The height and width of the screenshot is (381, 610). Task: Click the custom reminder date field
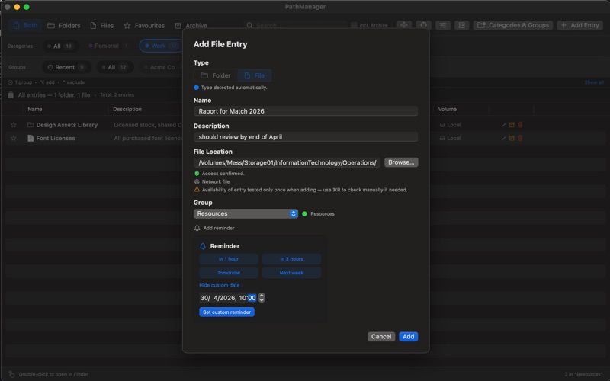[x=229, y=298]
